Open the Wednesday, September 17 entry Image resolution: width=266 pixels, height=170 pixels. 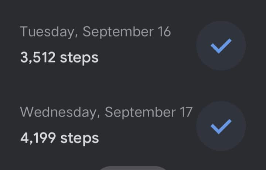tap(106, 125)
